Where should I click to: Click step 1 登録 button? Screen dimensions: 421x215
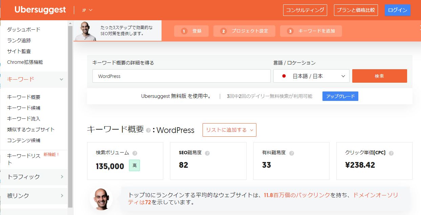(x=191, y=31)
